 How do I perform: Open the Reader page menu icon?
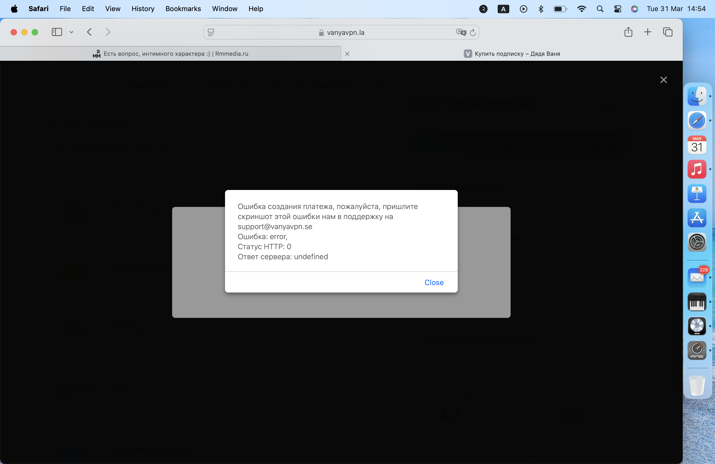(211, 33)
